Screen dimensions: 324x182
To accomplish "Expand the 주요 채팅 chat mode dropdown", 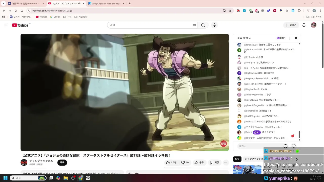I will pos(244,38).
